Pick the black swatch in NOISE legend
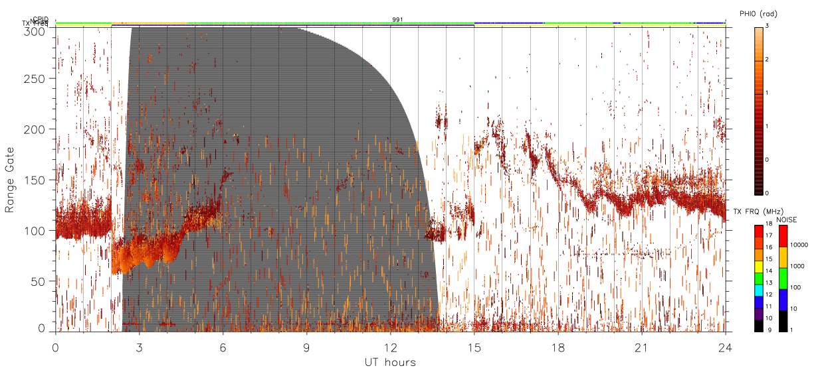Screen dimensions: 816x376 pyautogui.click(x=783, y=321)
